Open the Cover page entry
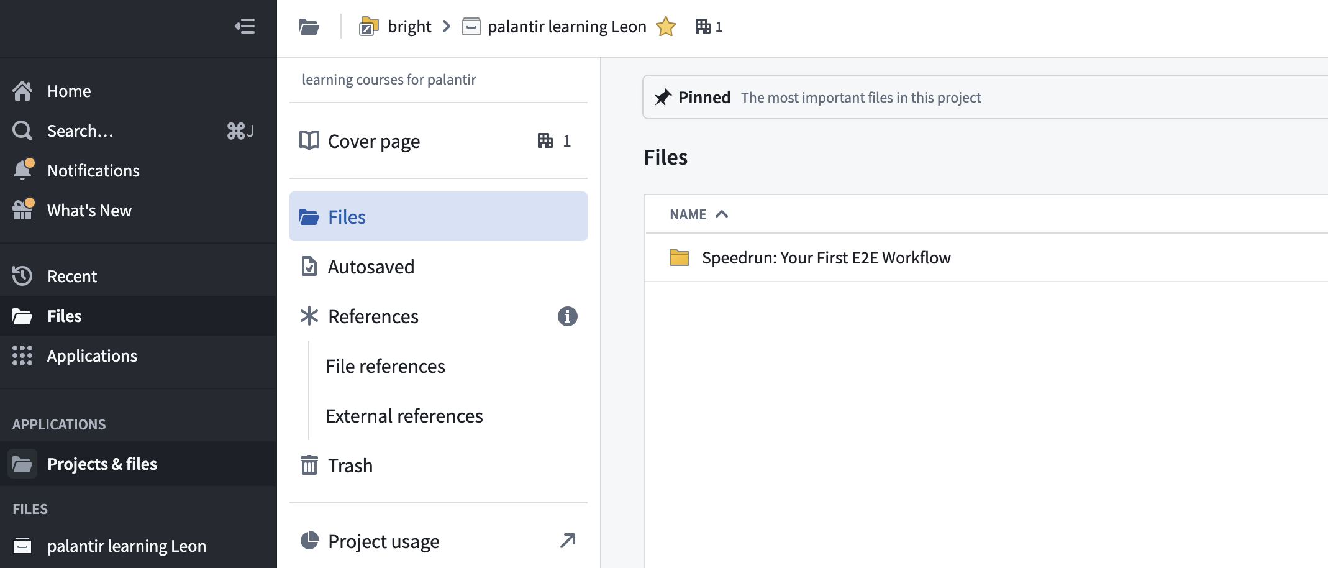Image resolution: width=1328 pixels, height=568 pixels. click(x=373, y=142)
